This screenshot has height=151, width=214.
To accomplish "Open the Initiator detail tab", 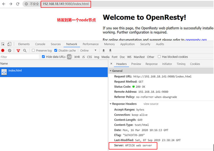I will pyautogui.click(x=167, y=64).
